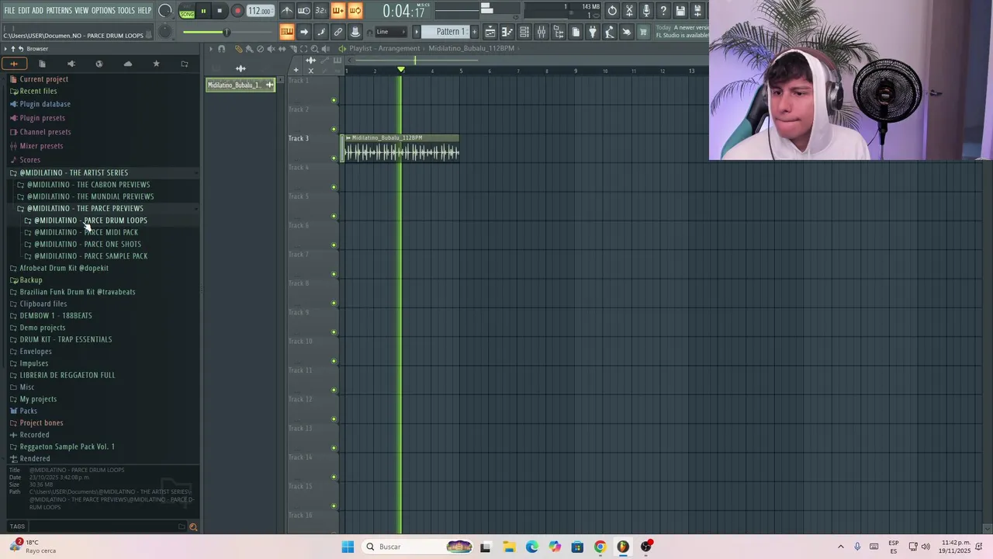Stop playback
993x559 pixels.
220,11
